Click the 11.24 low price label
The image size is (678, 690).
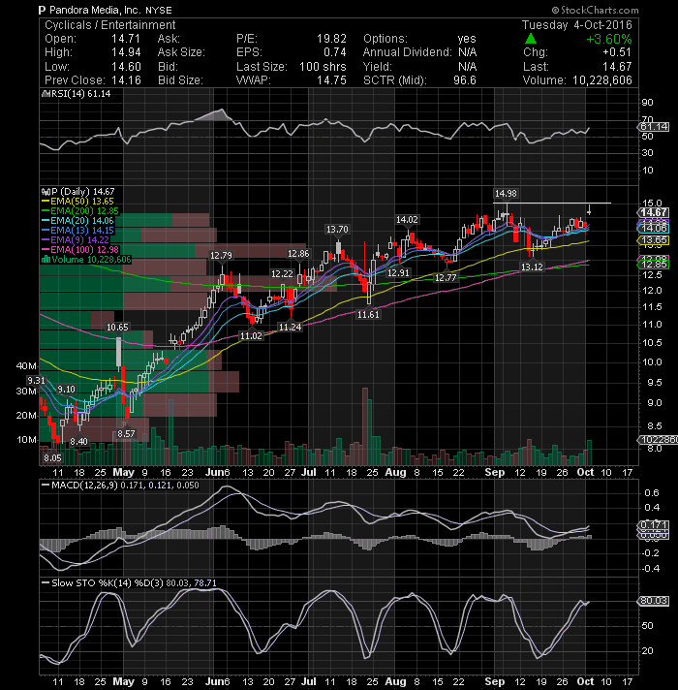pyautogui.click(x=291, y=327)
